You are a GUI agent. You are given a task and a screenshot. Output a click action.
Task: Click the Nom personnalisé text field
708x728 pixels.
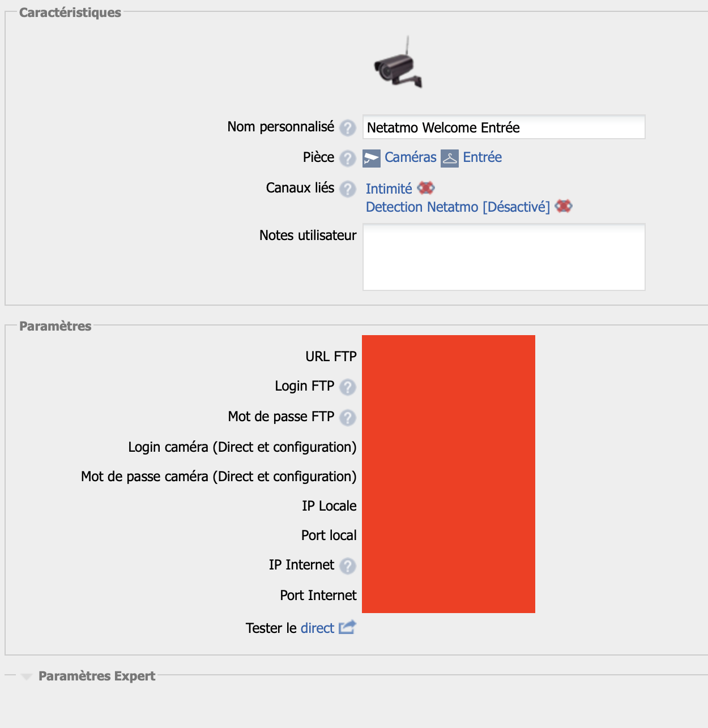tap(504, 127)
